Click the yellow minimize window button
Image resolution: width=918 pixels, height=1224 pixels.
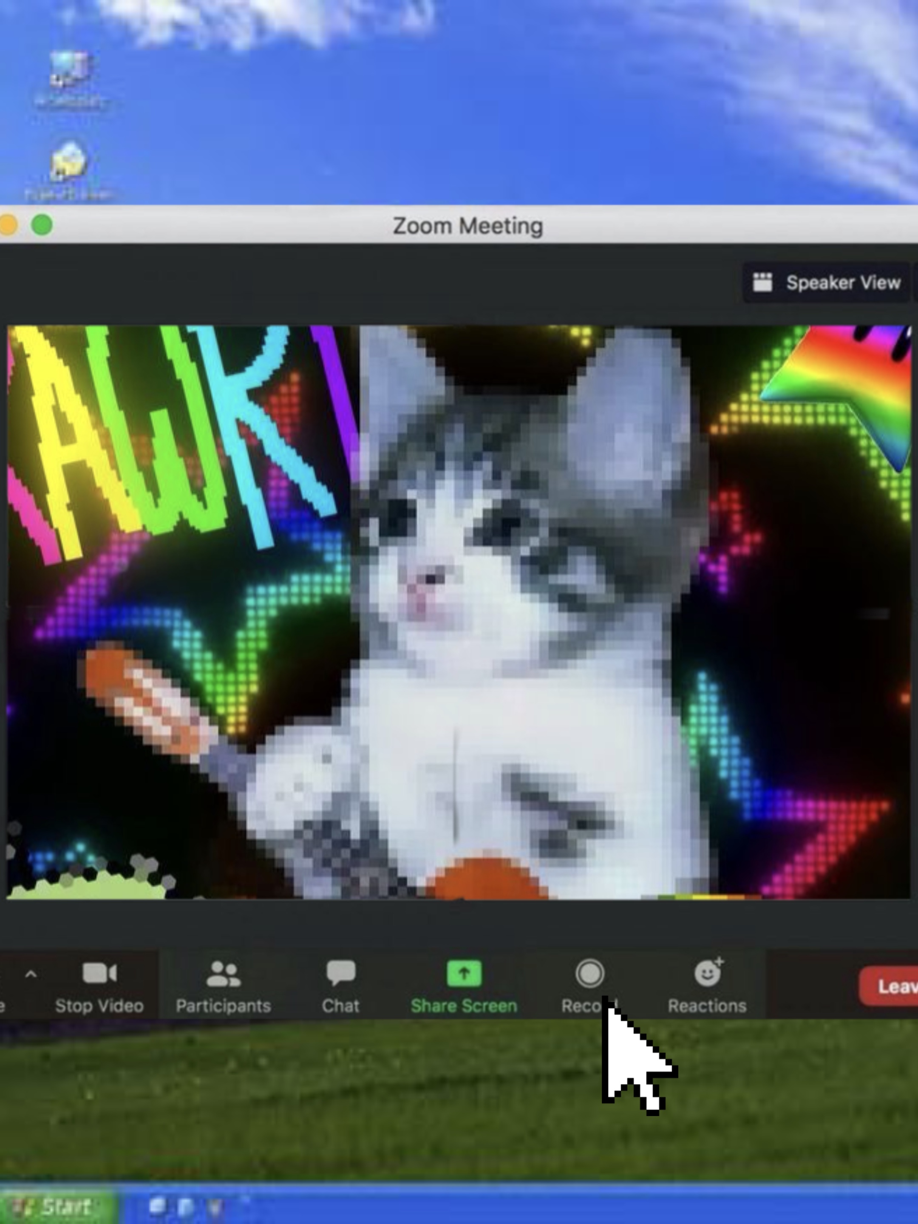(8, 225)
